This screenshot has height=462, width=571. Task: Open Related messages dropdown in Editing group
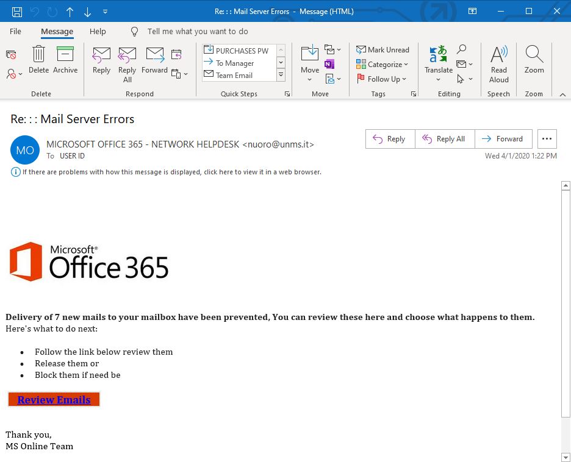pos(464,65)
